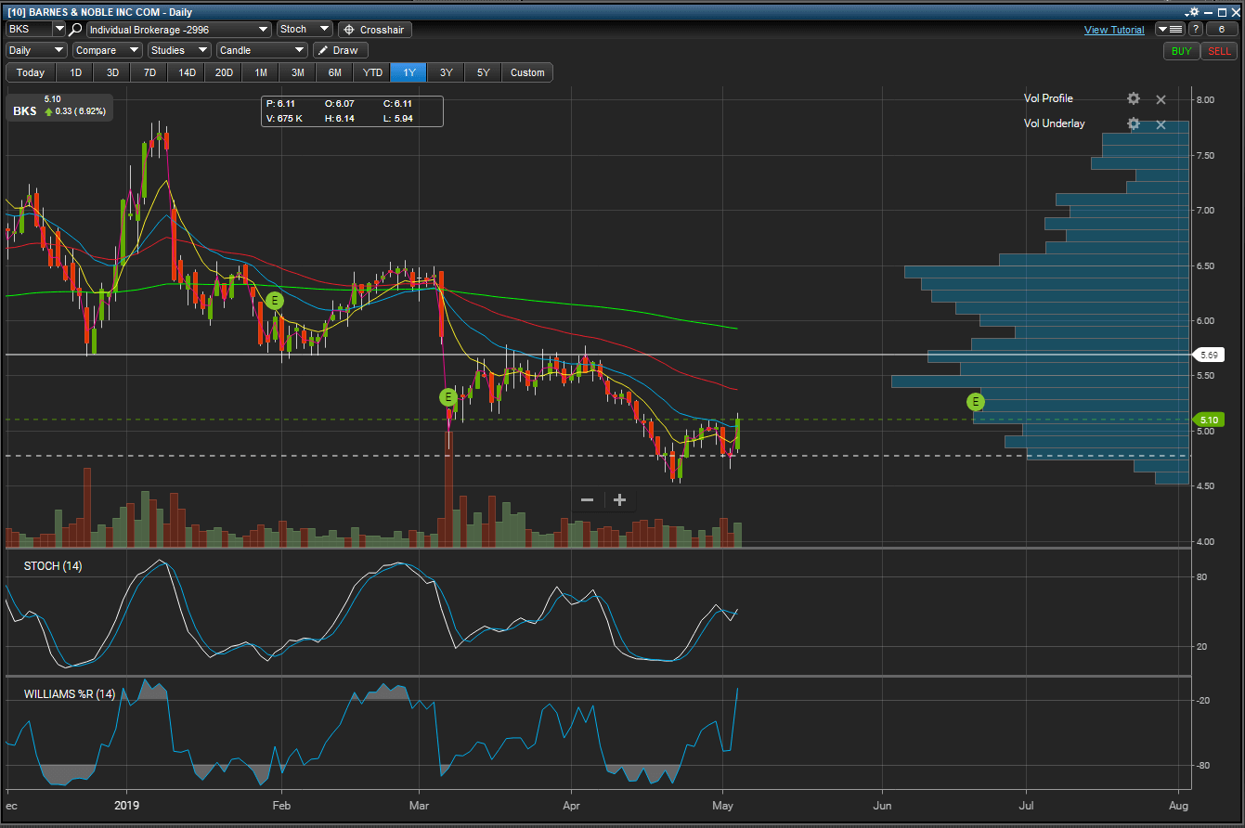
Task: Toggle the Crosshair cursor mode
Action: point(375,30)
